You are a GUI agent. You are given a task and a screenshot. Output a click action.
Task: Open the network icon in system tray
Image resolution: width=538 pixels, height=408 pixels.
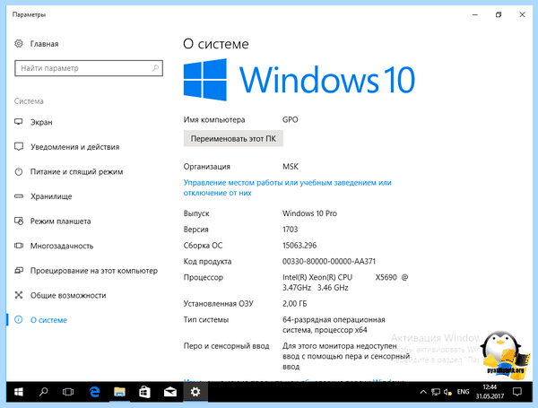pos(436,392)
